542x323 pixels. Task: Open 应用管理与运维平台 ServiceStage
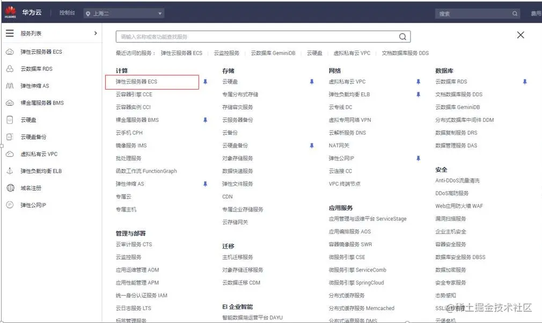pyautogui.click(x=368, y=219)
